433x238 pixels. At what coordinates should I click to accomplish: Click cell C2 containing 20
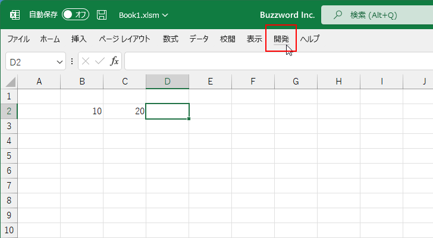click(124, 111)
